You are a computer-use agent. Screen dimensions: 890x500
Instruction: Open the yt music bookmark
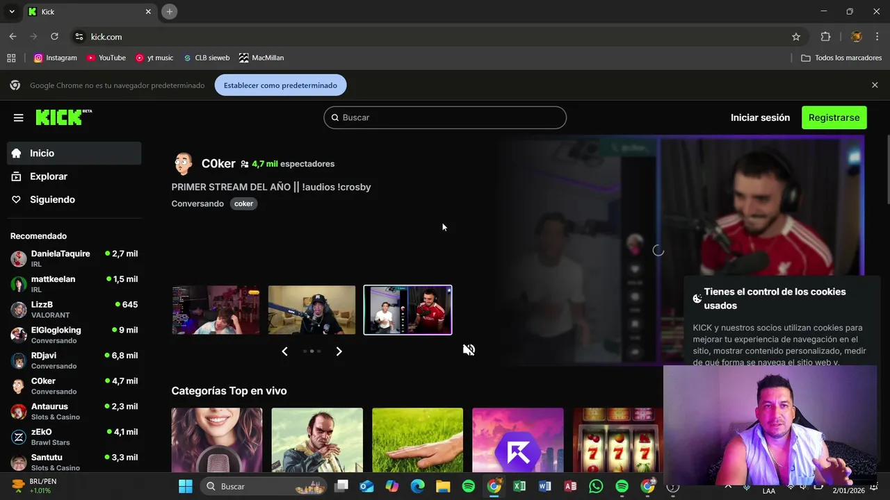click(154, 58)
